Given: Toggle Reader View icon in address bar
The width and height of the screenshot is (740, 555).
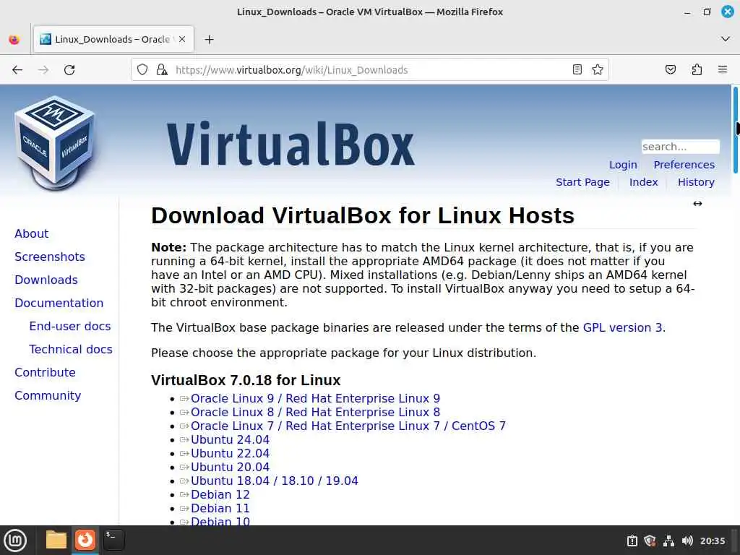Looking at the screenshot, I should coord(577,70).
